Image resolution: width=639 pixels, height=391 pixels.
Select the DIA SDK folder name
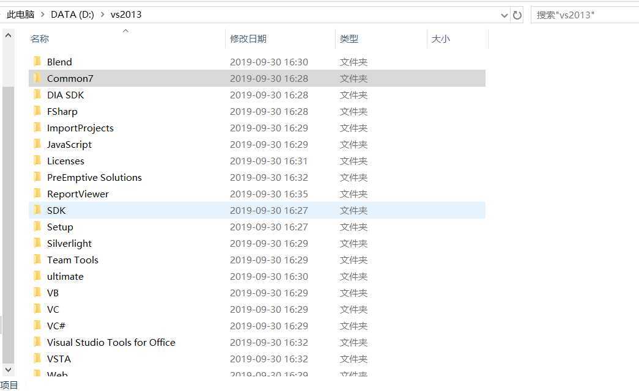coord(65,95)
